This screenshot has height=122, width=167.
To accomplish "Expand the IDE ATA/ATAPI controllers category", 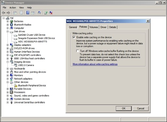I will pyautogui.click(x=7, y=55).
